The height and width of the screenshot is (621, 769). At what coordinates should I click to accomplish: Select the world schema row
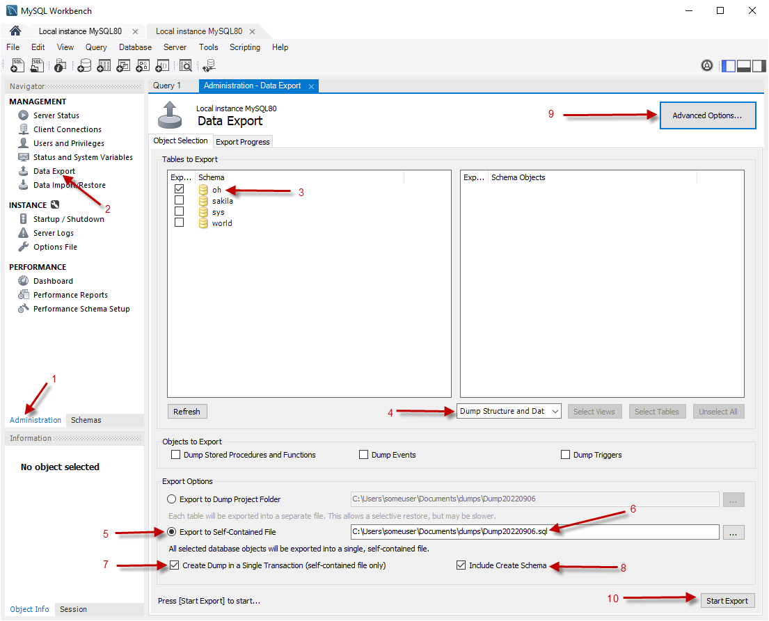[222, 223]
